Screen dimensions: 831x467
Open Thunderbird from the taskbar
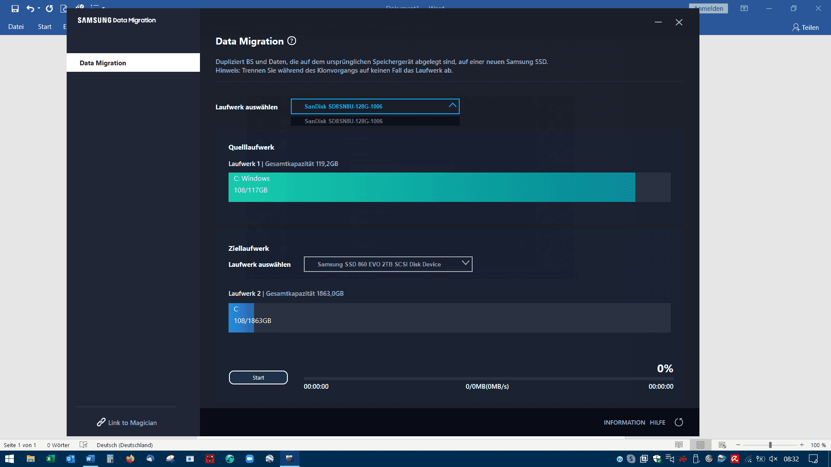[150, 459]
